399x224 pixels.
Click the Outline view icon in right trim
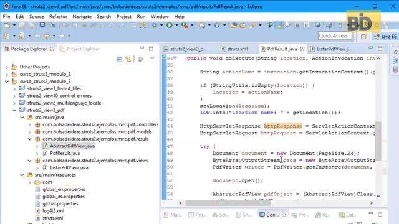(x=395, y=61)
